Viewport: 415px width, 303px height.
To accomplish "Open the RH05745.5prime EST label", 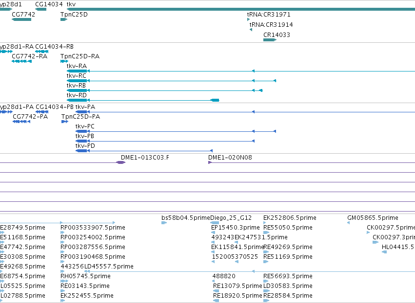I will tap(85, 276).
